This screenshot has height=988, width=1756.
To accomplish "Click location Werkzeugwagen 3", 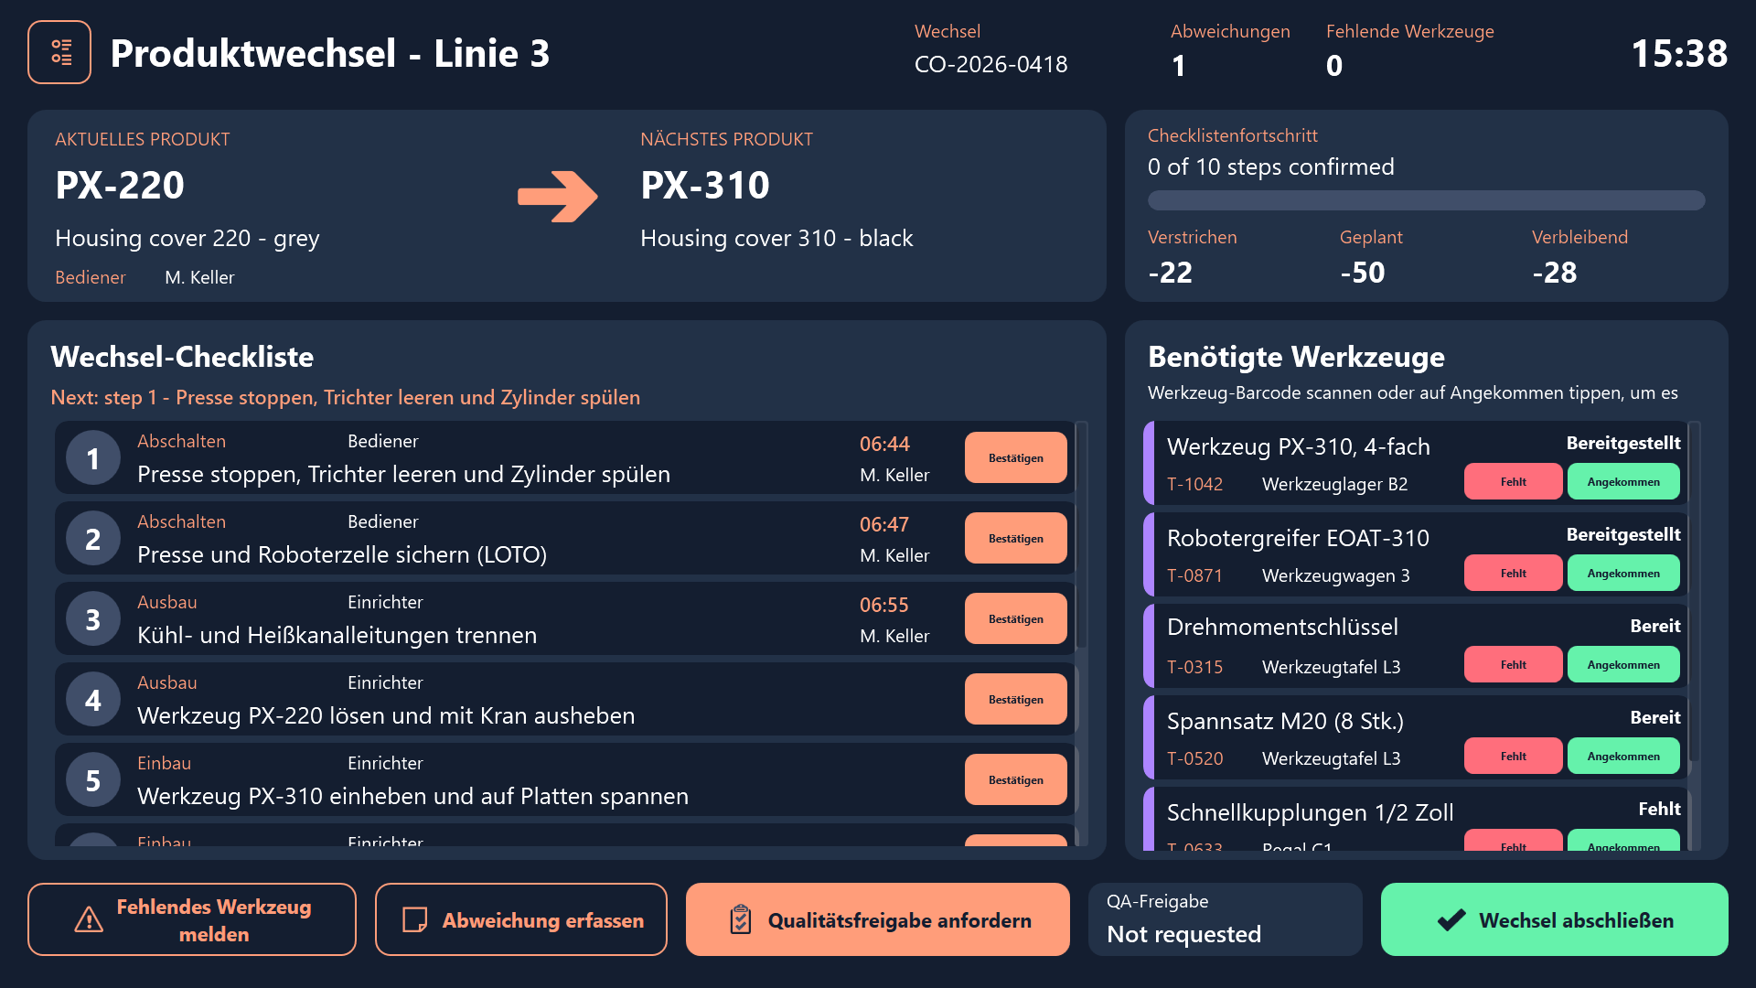I will coord(1336,575).
